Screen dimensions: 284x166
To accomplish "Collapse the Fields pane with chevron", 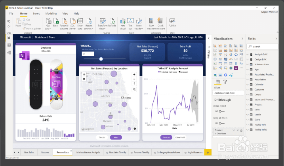I will point(276,39).
